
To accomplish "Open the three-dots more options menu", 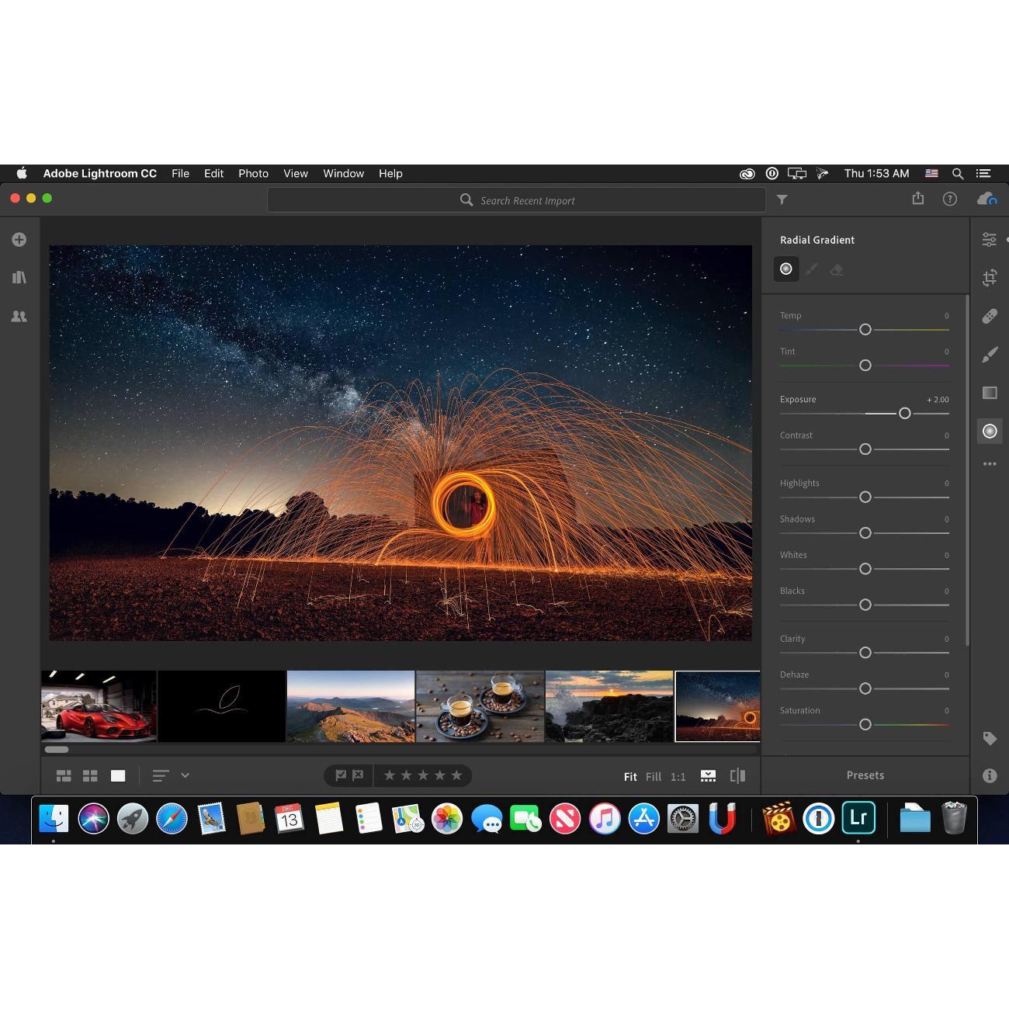I will [x=990, y=464].
